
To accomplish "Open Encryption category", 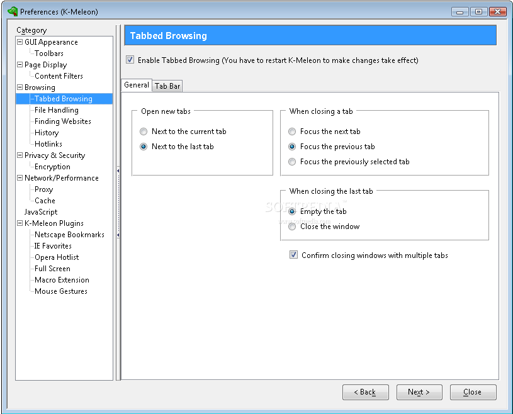I will click(52, 167).
